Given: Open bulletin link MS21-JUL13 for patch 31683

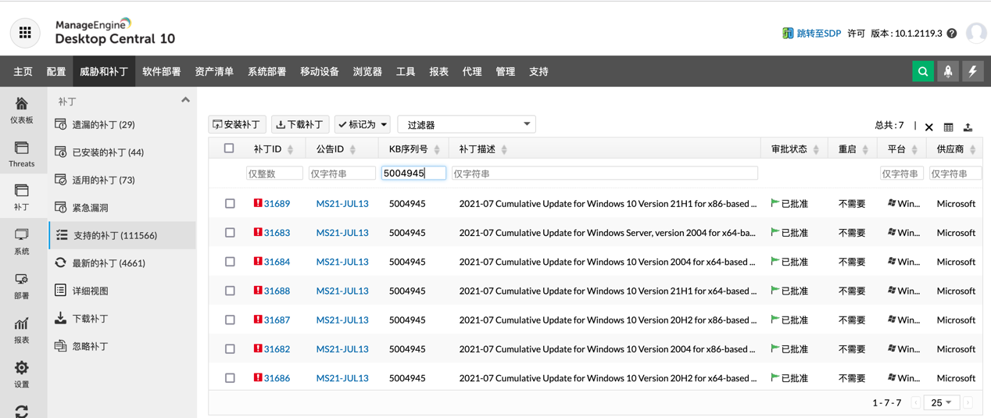Looking at the screenshot, I should pyautogui.click(x=342, y=233).
